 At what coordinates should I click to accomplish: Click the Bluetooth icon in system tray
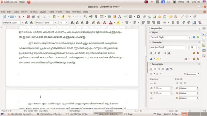pos(163,2)
